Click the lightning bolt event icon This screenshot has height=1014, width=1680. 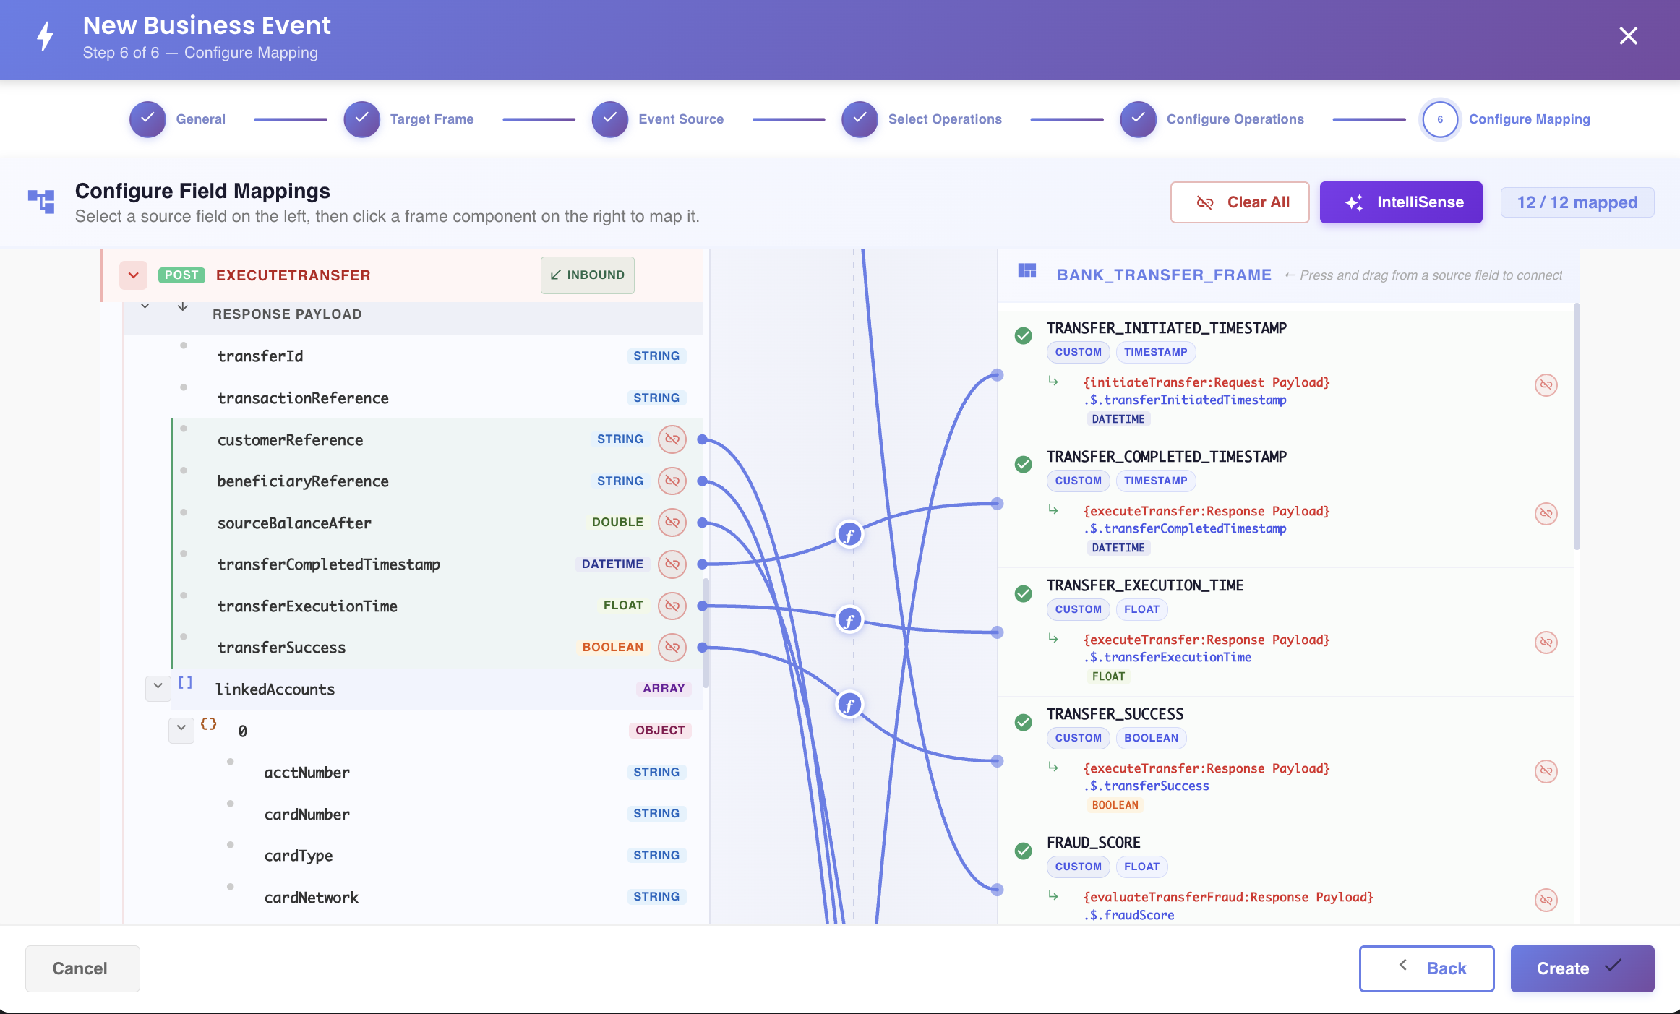[46, 36]
